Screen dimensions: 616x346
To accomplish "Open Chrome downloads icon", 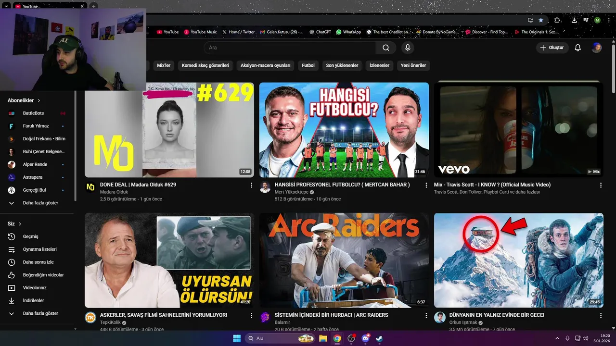I will click(x=574, y=20).
